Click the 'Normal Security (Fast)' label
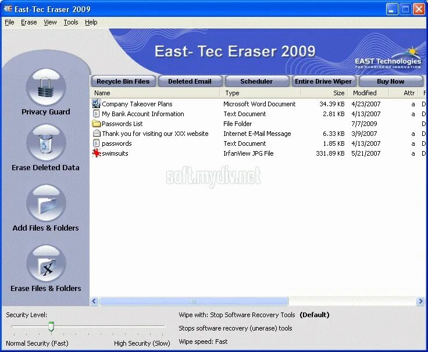The image size is (428, 352). (x=37, y=343)
